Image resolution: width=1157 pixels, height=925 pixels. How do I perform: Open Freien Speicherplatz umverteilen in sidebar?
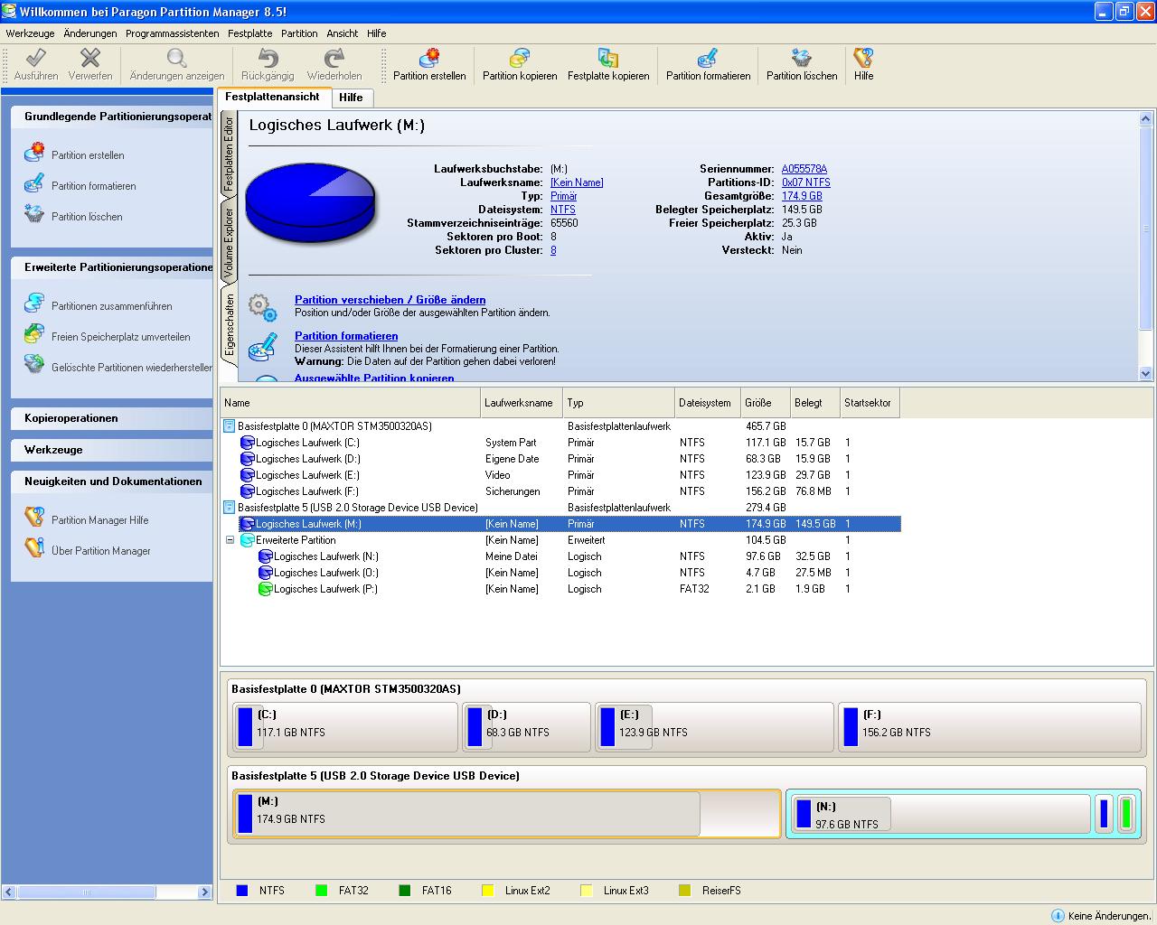(120, 337)
